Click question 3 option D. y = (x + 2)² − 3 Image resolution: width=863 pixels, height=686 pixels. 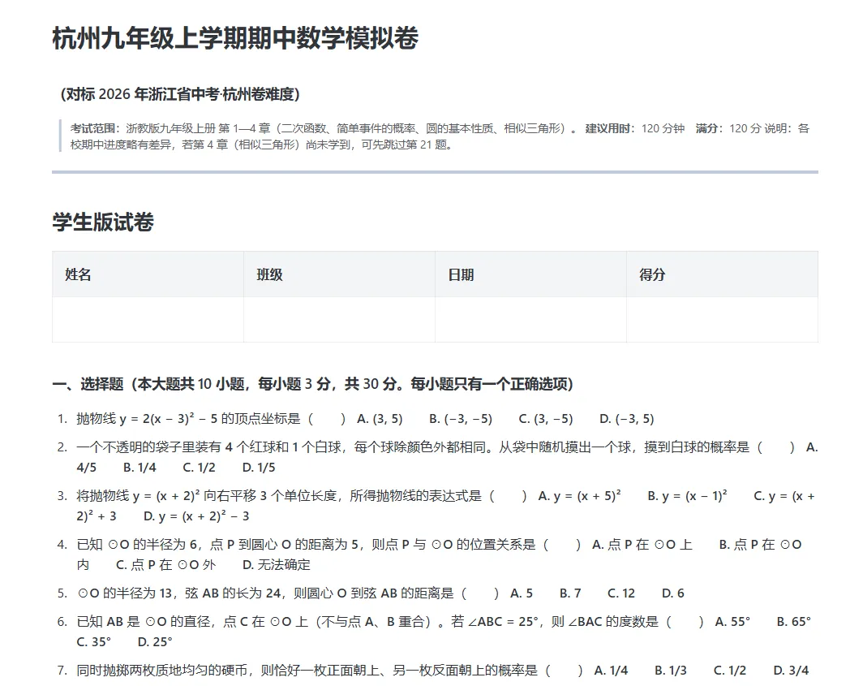(196, 516)
